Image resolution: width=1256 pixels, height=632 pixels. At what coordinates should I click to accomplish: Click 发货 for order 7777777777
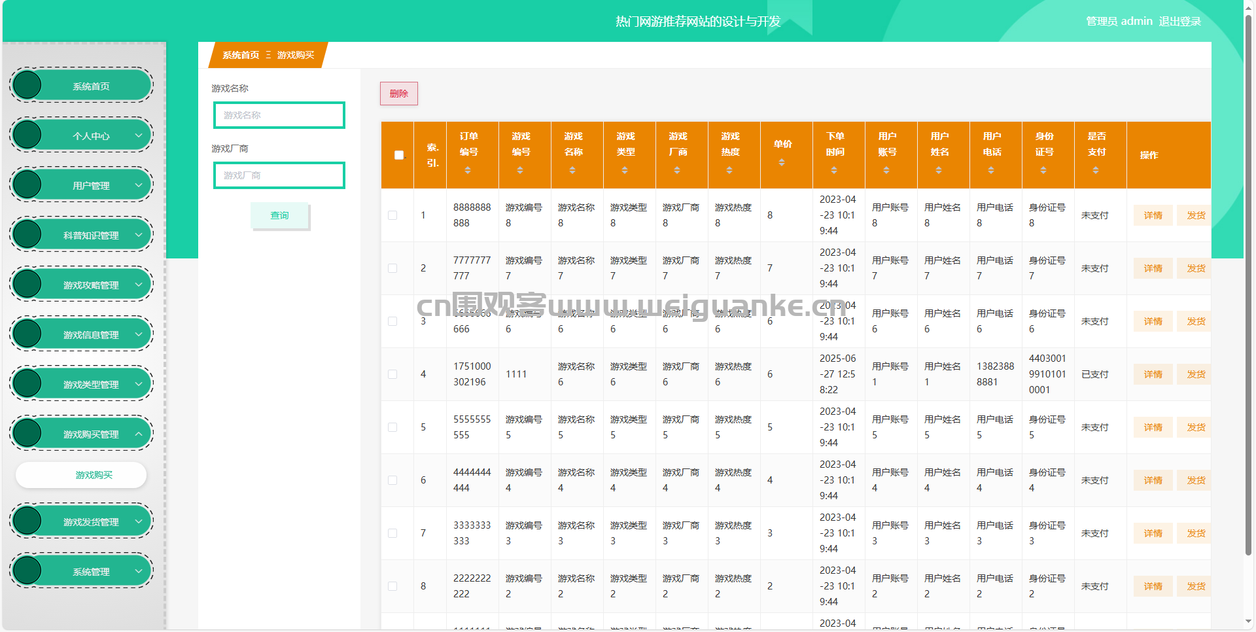[1195, 268]
